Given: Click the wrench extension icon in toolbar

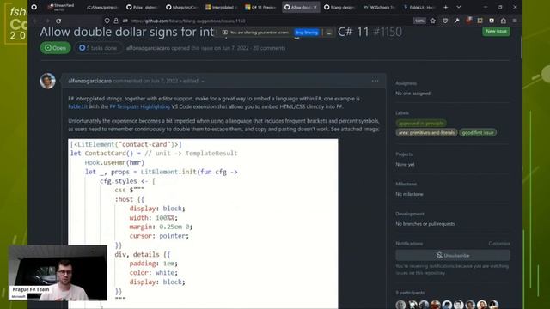Looking at the screenshot, I should (456, 21).
